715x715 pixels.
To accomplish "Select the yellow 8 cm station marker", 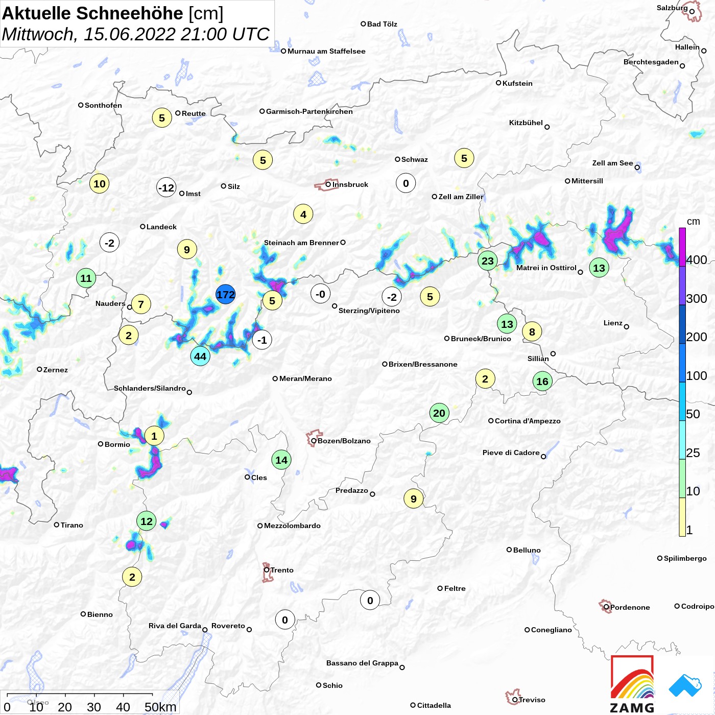I will (x=532, y=332).
